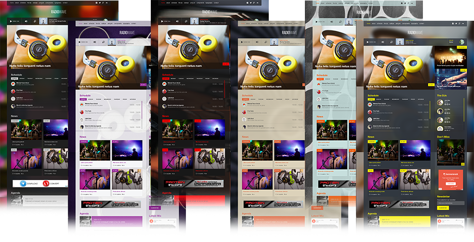Open Protein Shop banner in yellow theme

398,204
